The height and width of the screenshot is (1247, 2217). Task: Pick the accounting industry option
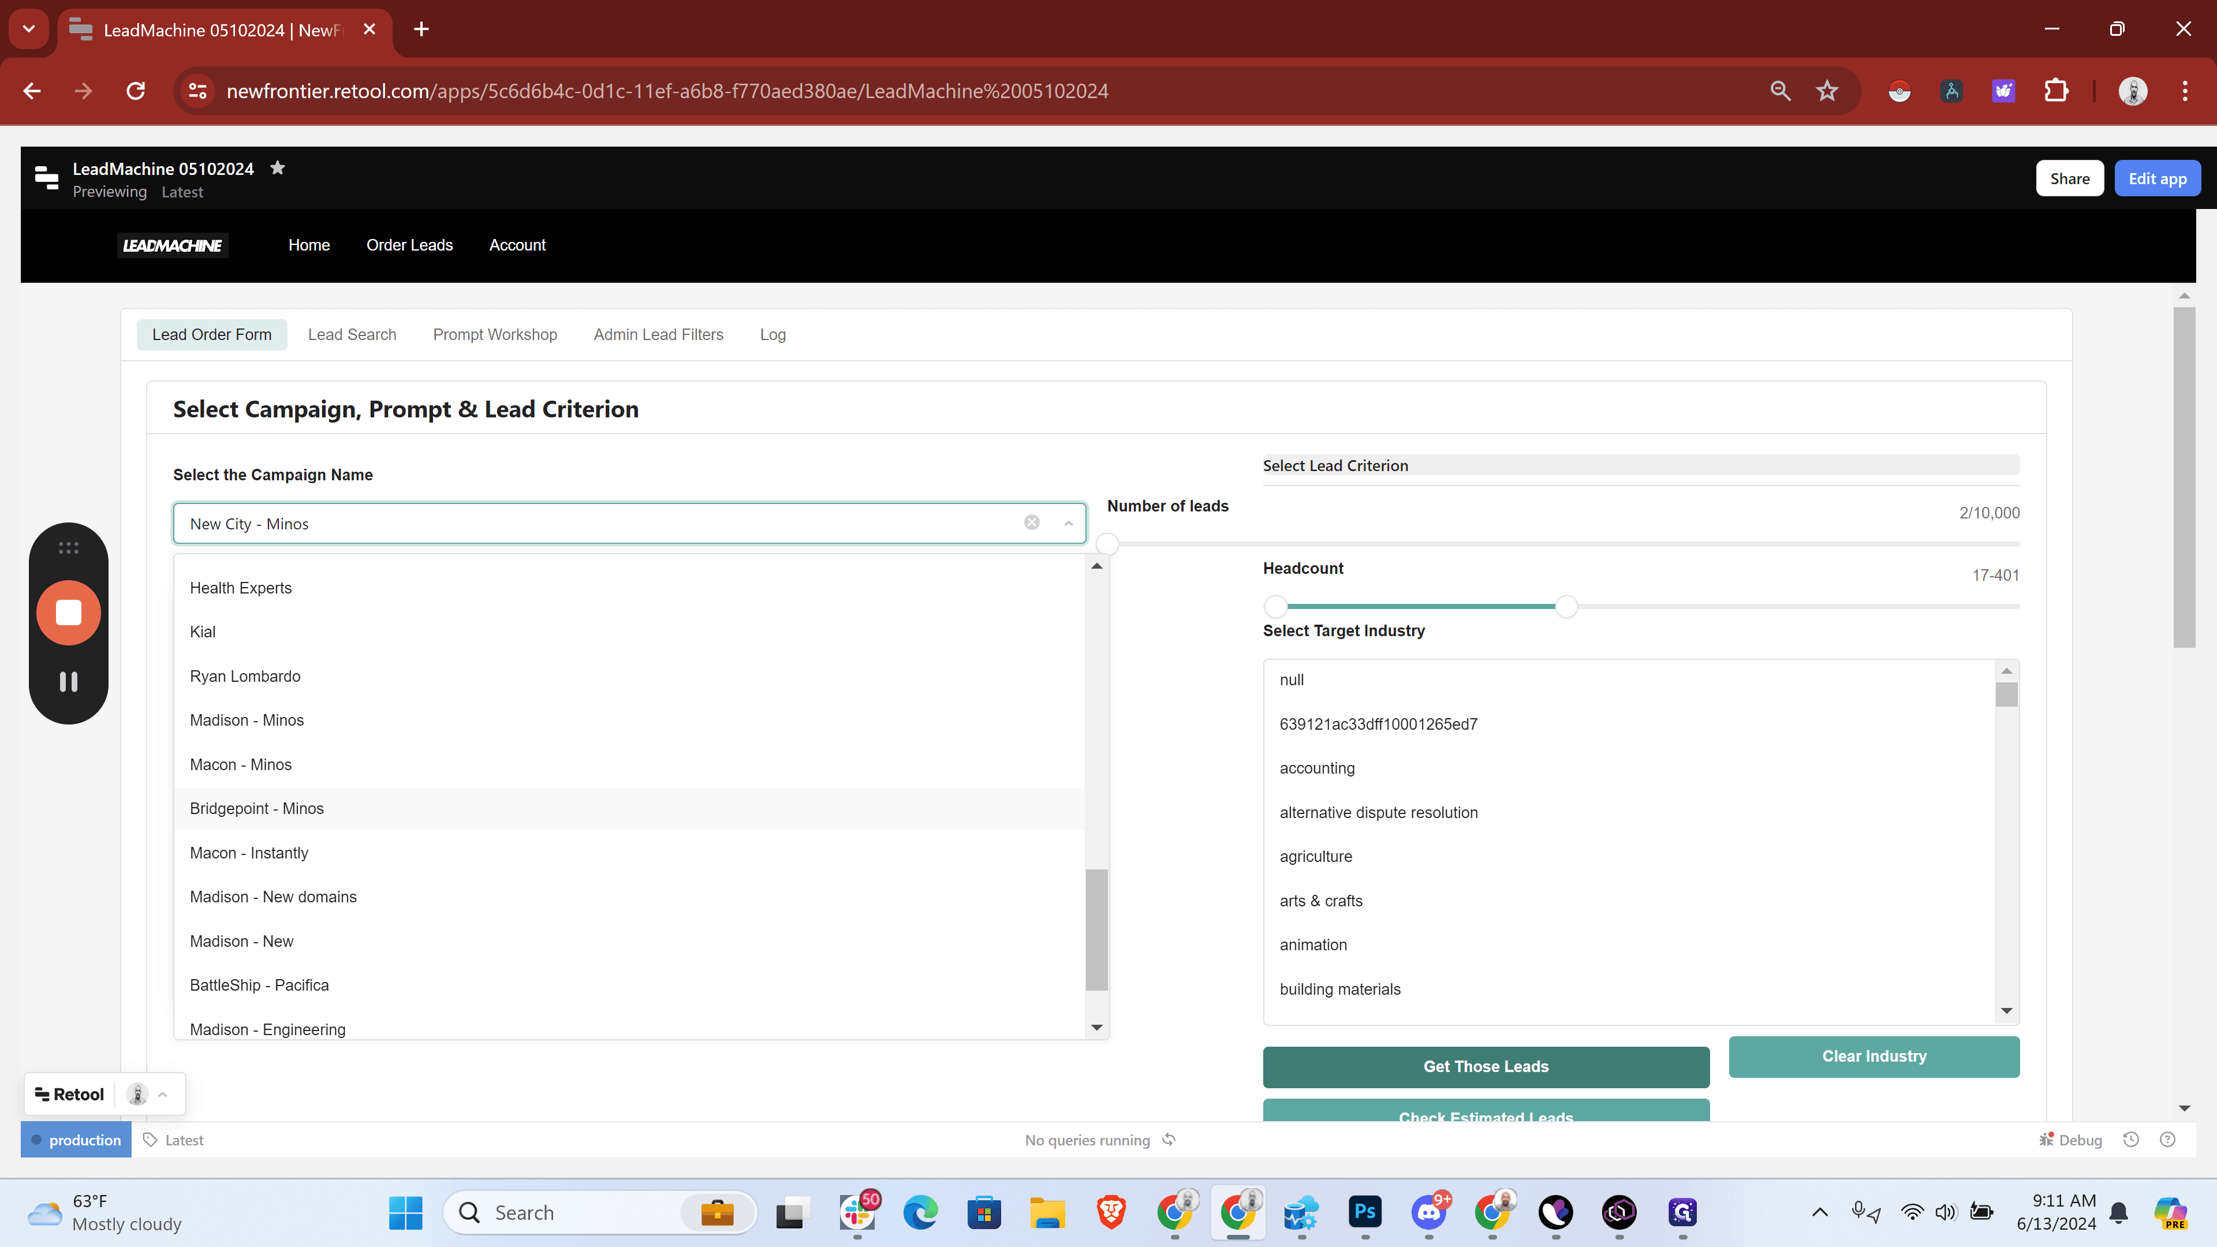click(x=1628, y=768)
